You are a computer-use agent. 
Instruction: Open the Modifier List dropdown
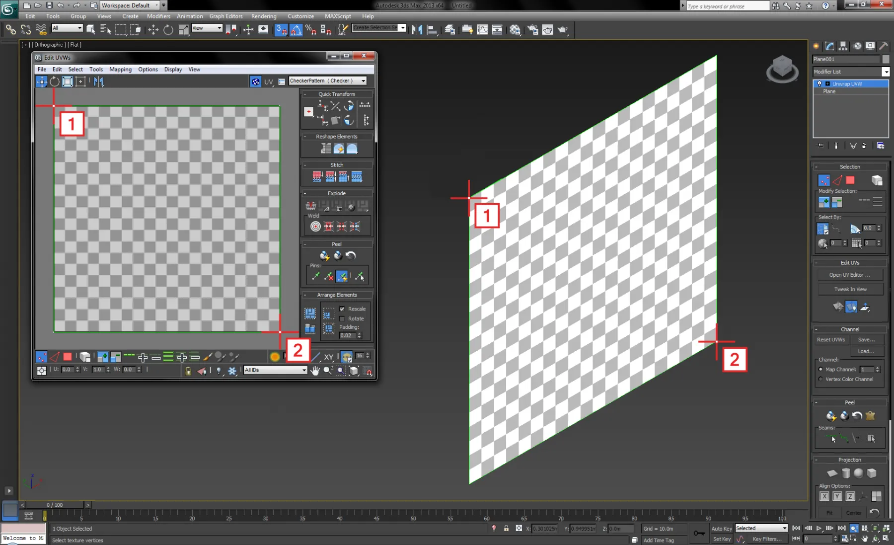[886, 72]
